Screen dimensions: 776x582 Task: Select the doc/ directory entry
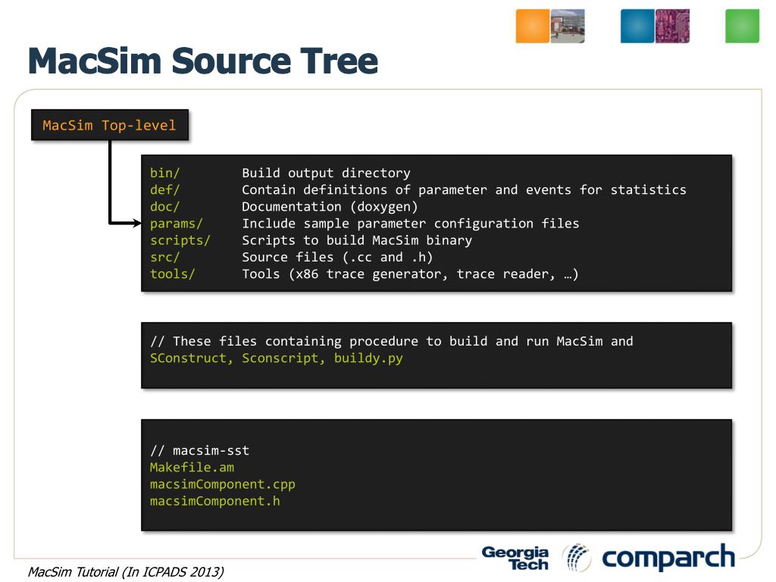coord(164,207)
